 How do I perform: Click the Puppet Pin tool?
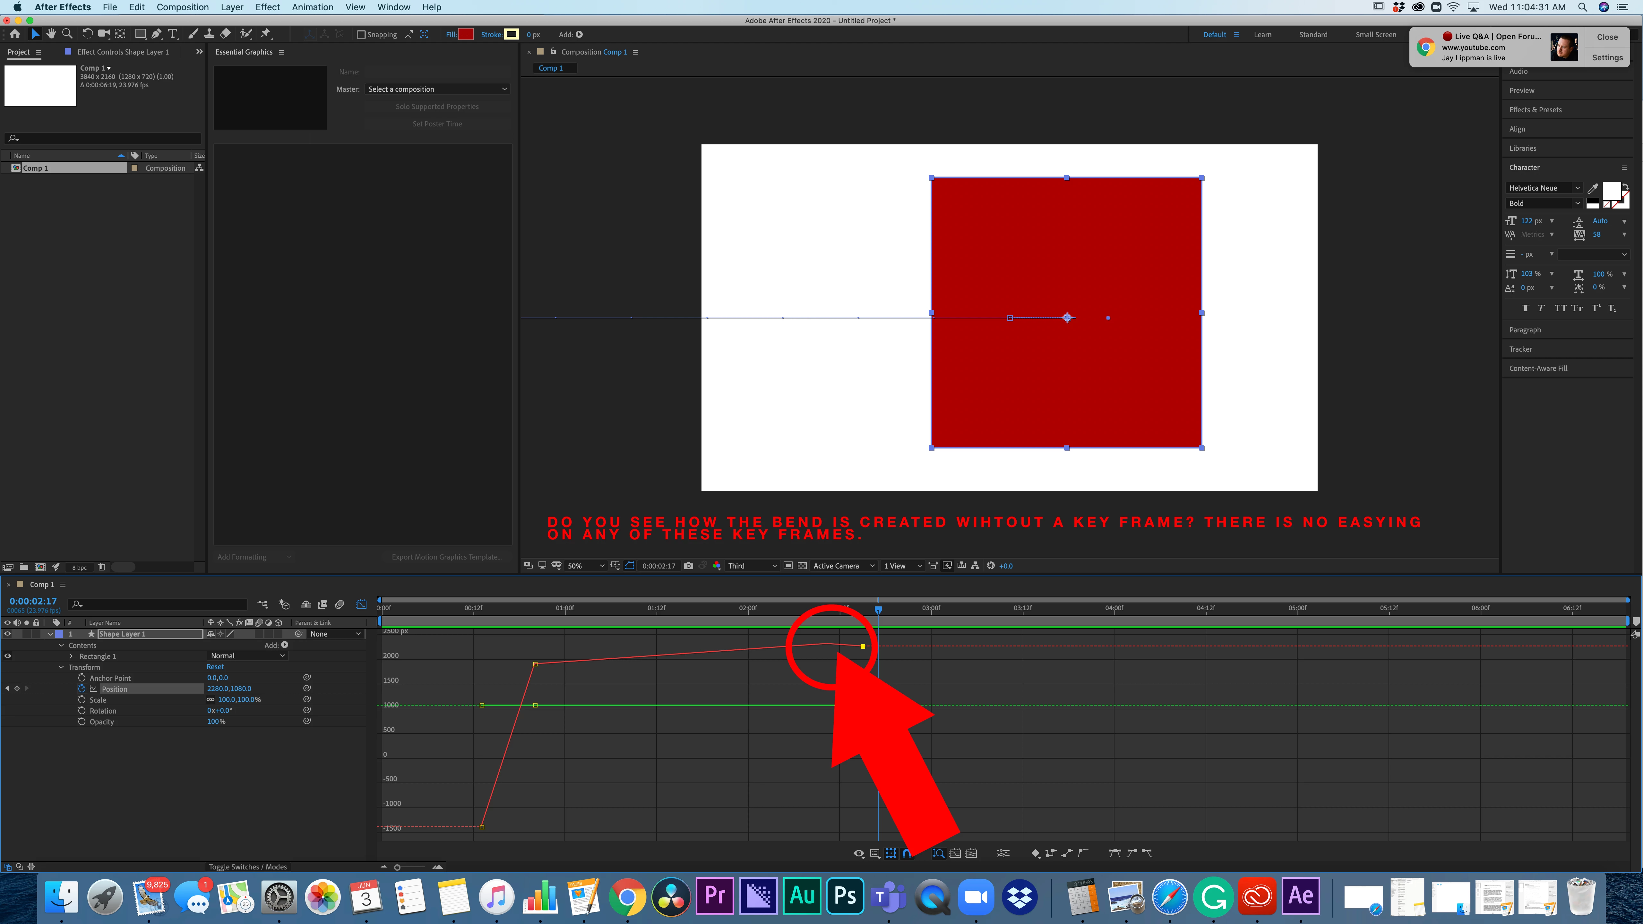click(265, 34)
